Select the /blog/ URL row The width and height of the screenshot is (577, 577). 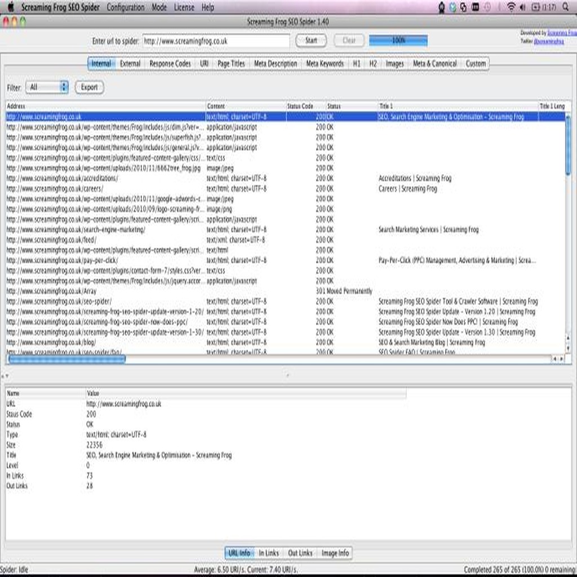[286, 343]
